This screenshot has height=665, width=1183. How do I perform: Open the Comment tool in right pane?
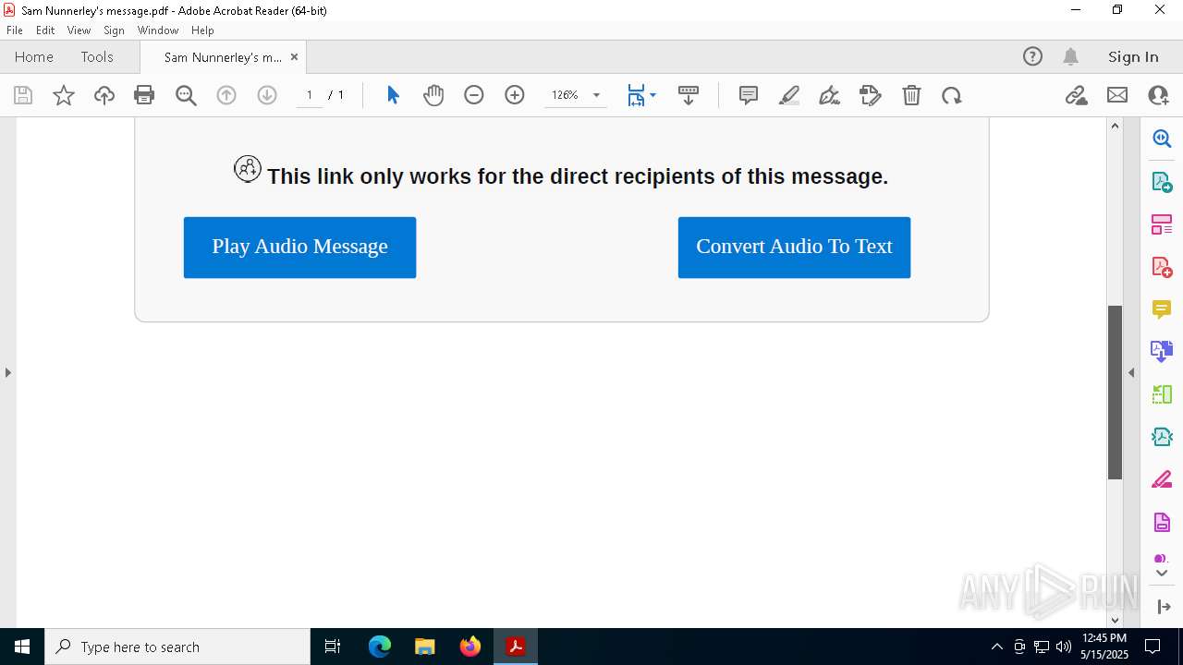pos(1162,309)
